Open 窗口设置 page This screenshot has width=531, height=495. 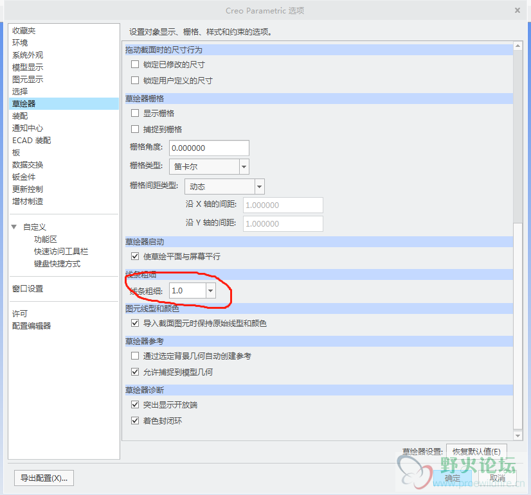point(28,288)
